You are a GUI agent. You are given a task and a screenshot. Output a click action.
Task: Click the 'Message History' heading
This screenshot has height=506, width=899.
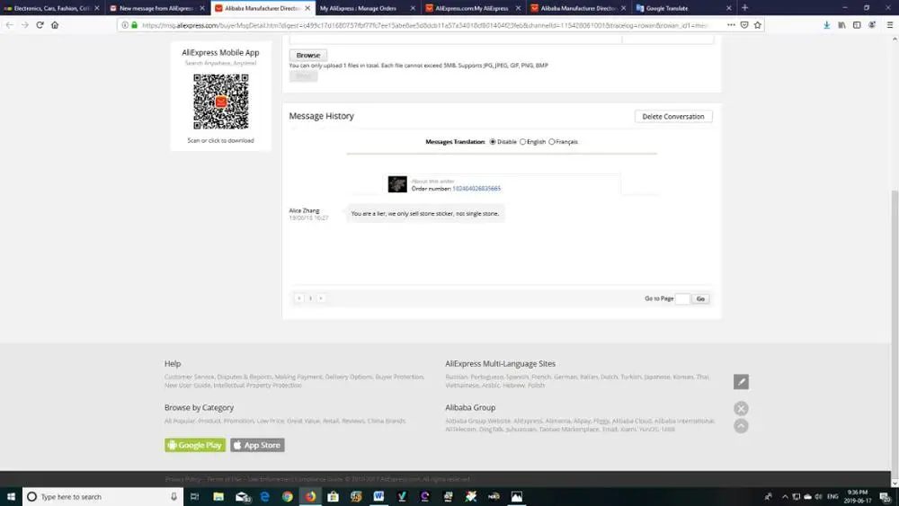(321, 116)
